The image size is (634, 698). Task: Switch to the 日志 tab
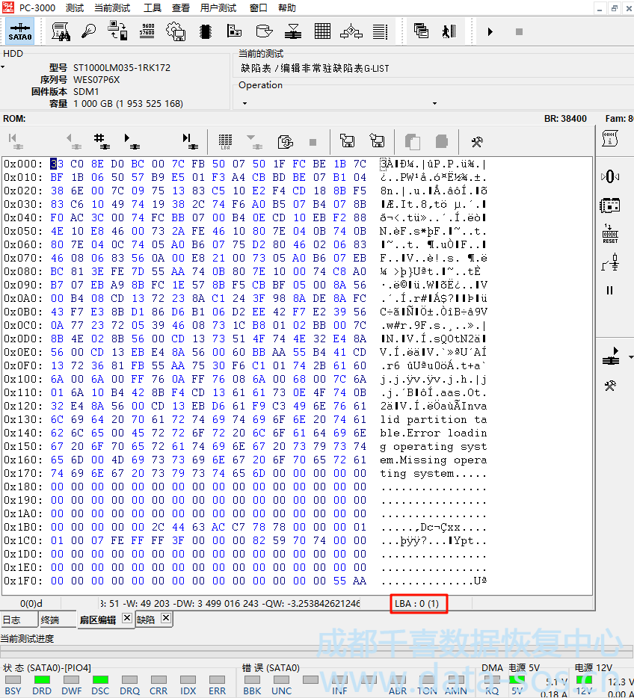tap(12, 620)
